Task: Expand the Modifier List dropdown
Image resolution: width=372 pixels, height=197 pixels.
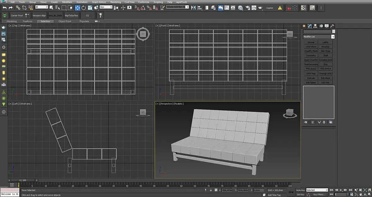Action: pos(333,37)
